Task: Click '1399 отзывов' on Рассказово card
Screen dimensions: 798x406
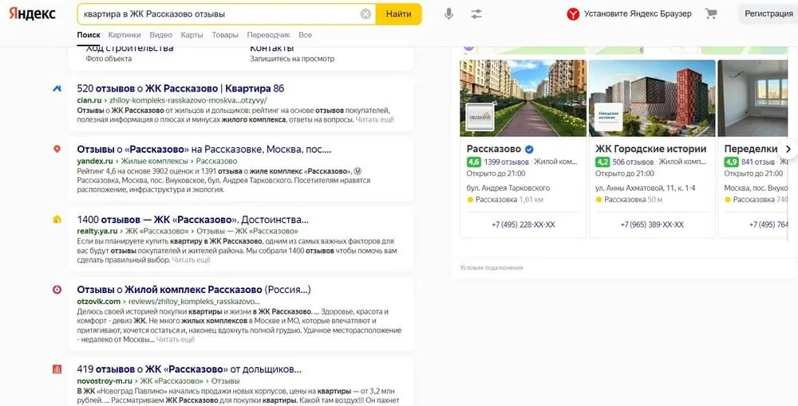Action: pos(507,162)
